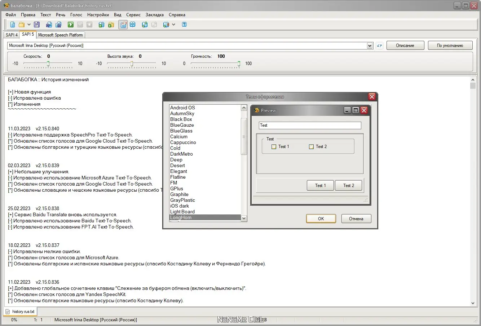This screenshot has height=326, width=481.
Task: Select the Android OS theme
Action: click(205, 108)
